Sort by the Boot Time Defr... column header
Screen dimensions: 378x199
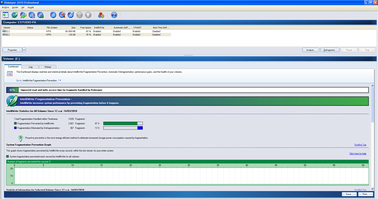(x=161, y=27)
